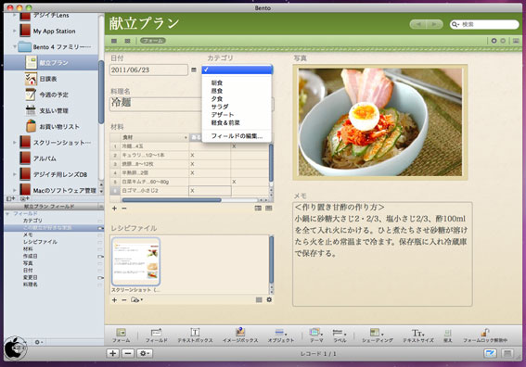Select the 日課表 library icon
The height and width of the screenshot is (367, 526).
coord(31,79)
